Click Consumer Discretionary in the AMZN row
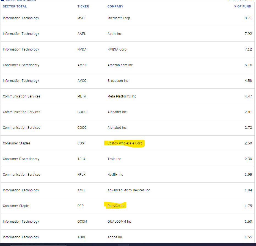 click(21, 65)
